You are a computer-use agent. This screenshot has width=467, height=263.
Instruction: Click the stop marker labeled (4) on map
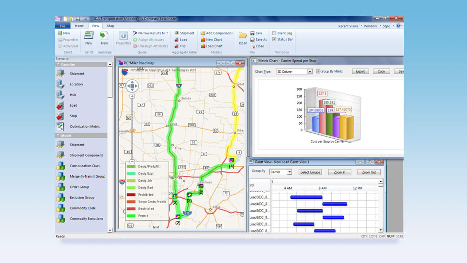coord(232,160)
